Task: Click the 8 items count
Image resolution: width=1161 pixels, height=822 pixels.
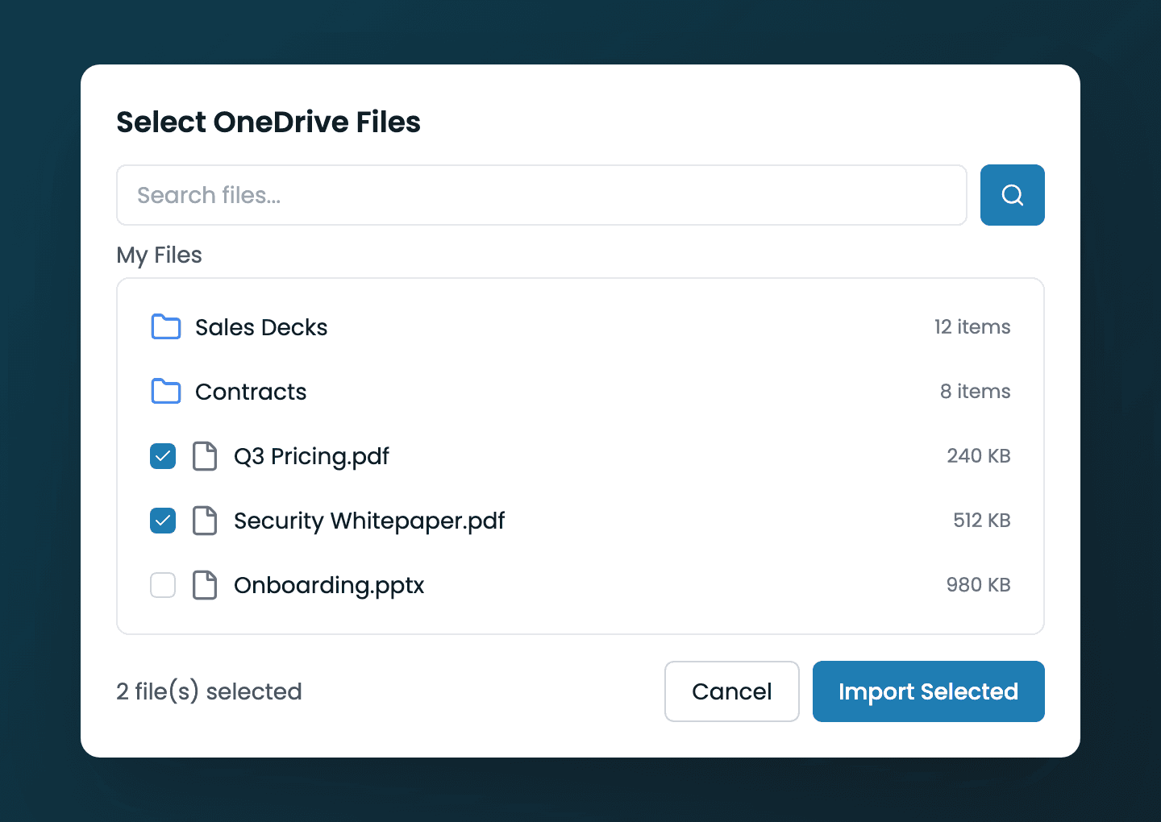Action: point(976,392)
